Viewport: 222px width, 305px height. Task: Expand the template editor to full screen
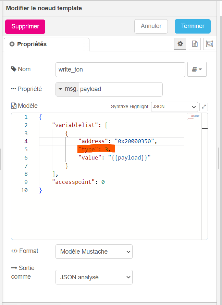[x=203, y=107]
